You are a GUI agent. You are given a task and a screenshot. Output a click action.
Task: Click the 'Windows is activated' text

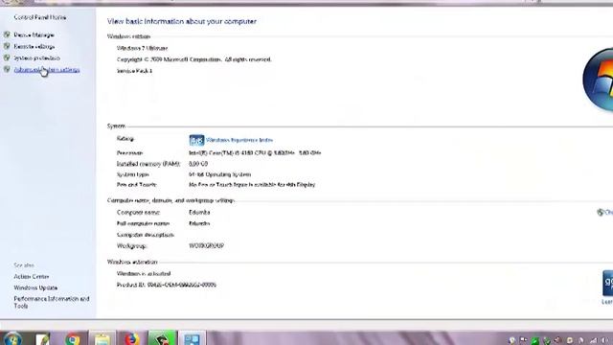144,274
